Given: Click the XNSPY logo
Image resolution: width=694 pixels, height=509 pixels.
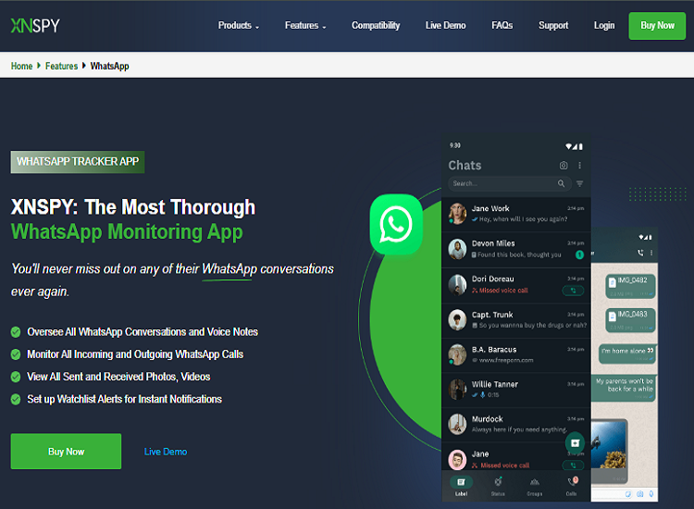Looking at the screenshot, I should pyautogui.click(x=35, y=26).
